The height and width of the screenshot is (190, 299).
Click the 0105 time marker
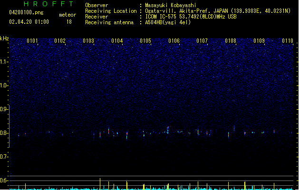click(x=145, y=41)
